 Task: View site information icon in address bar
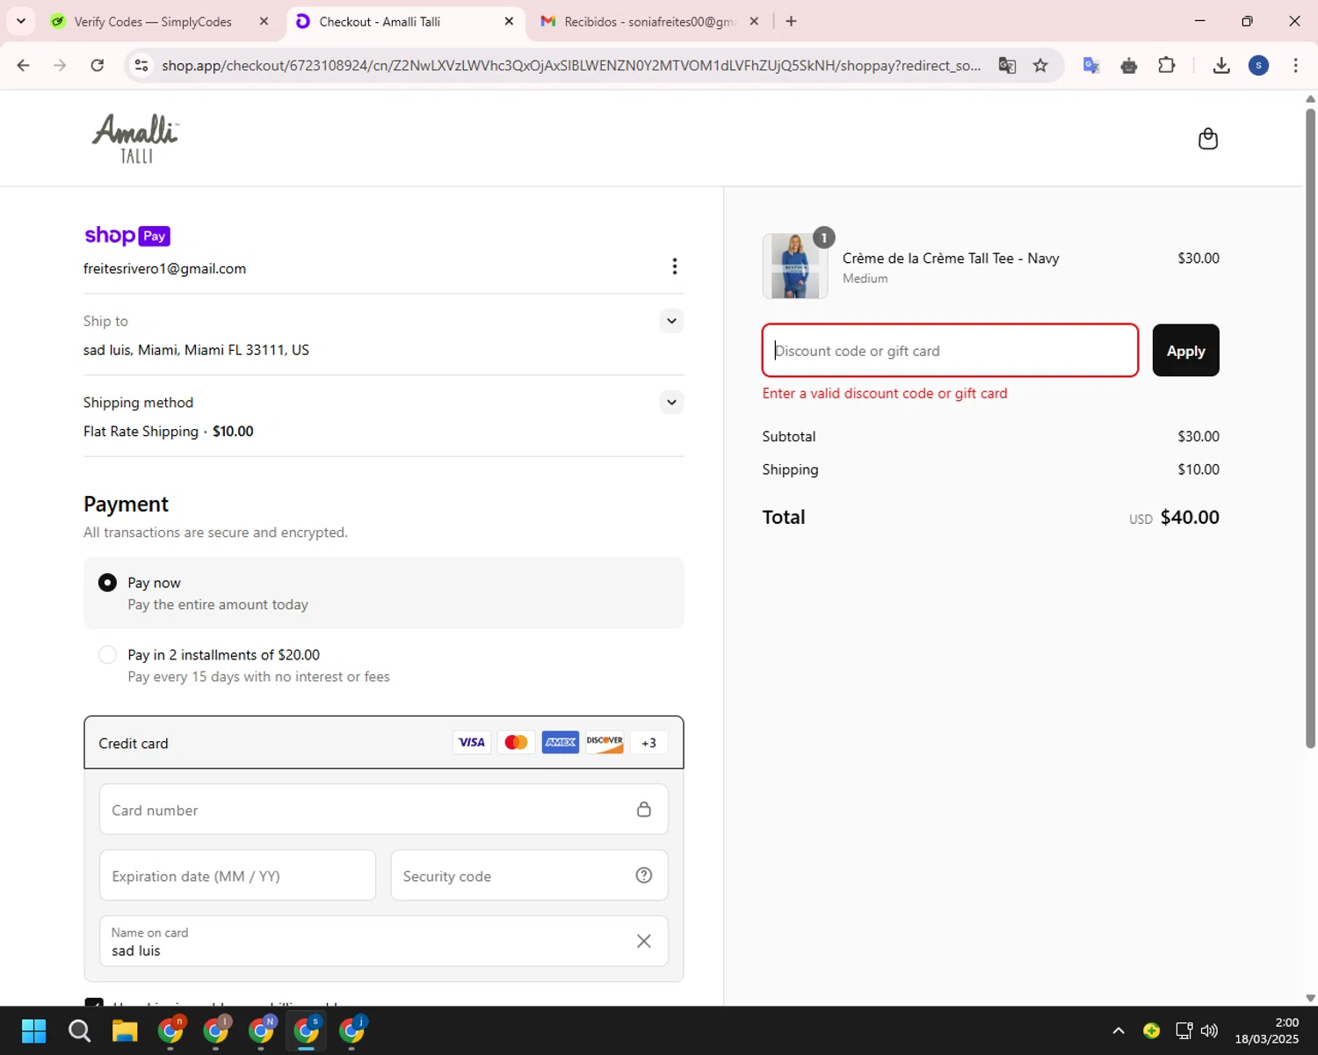tap(141, 65)
